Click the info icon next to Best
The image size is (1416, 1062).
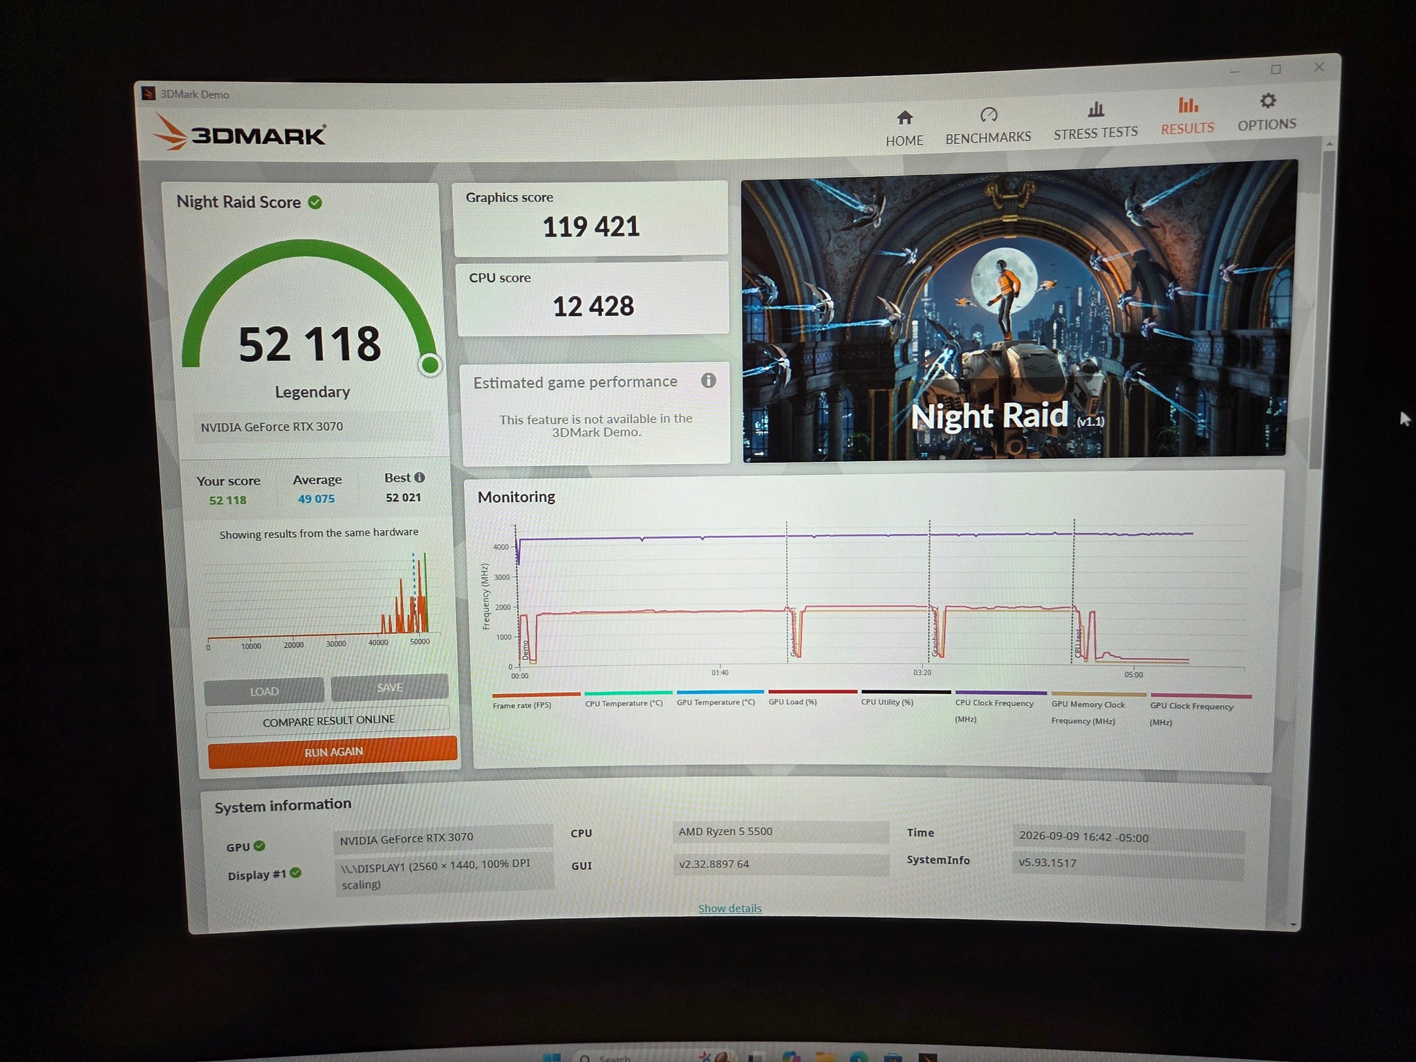pyautogui.click(x=420, y=477)
